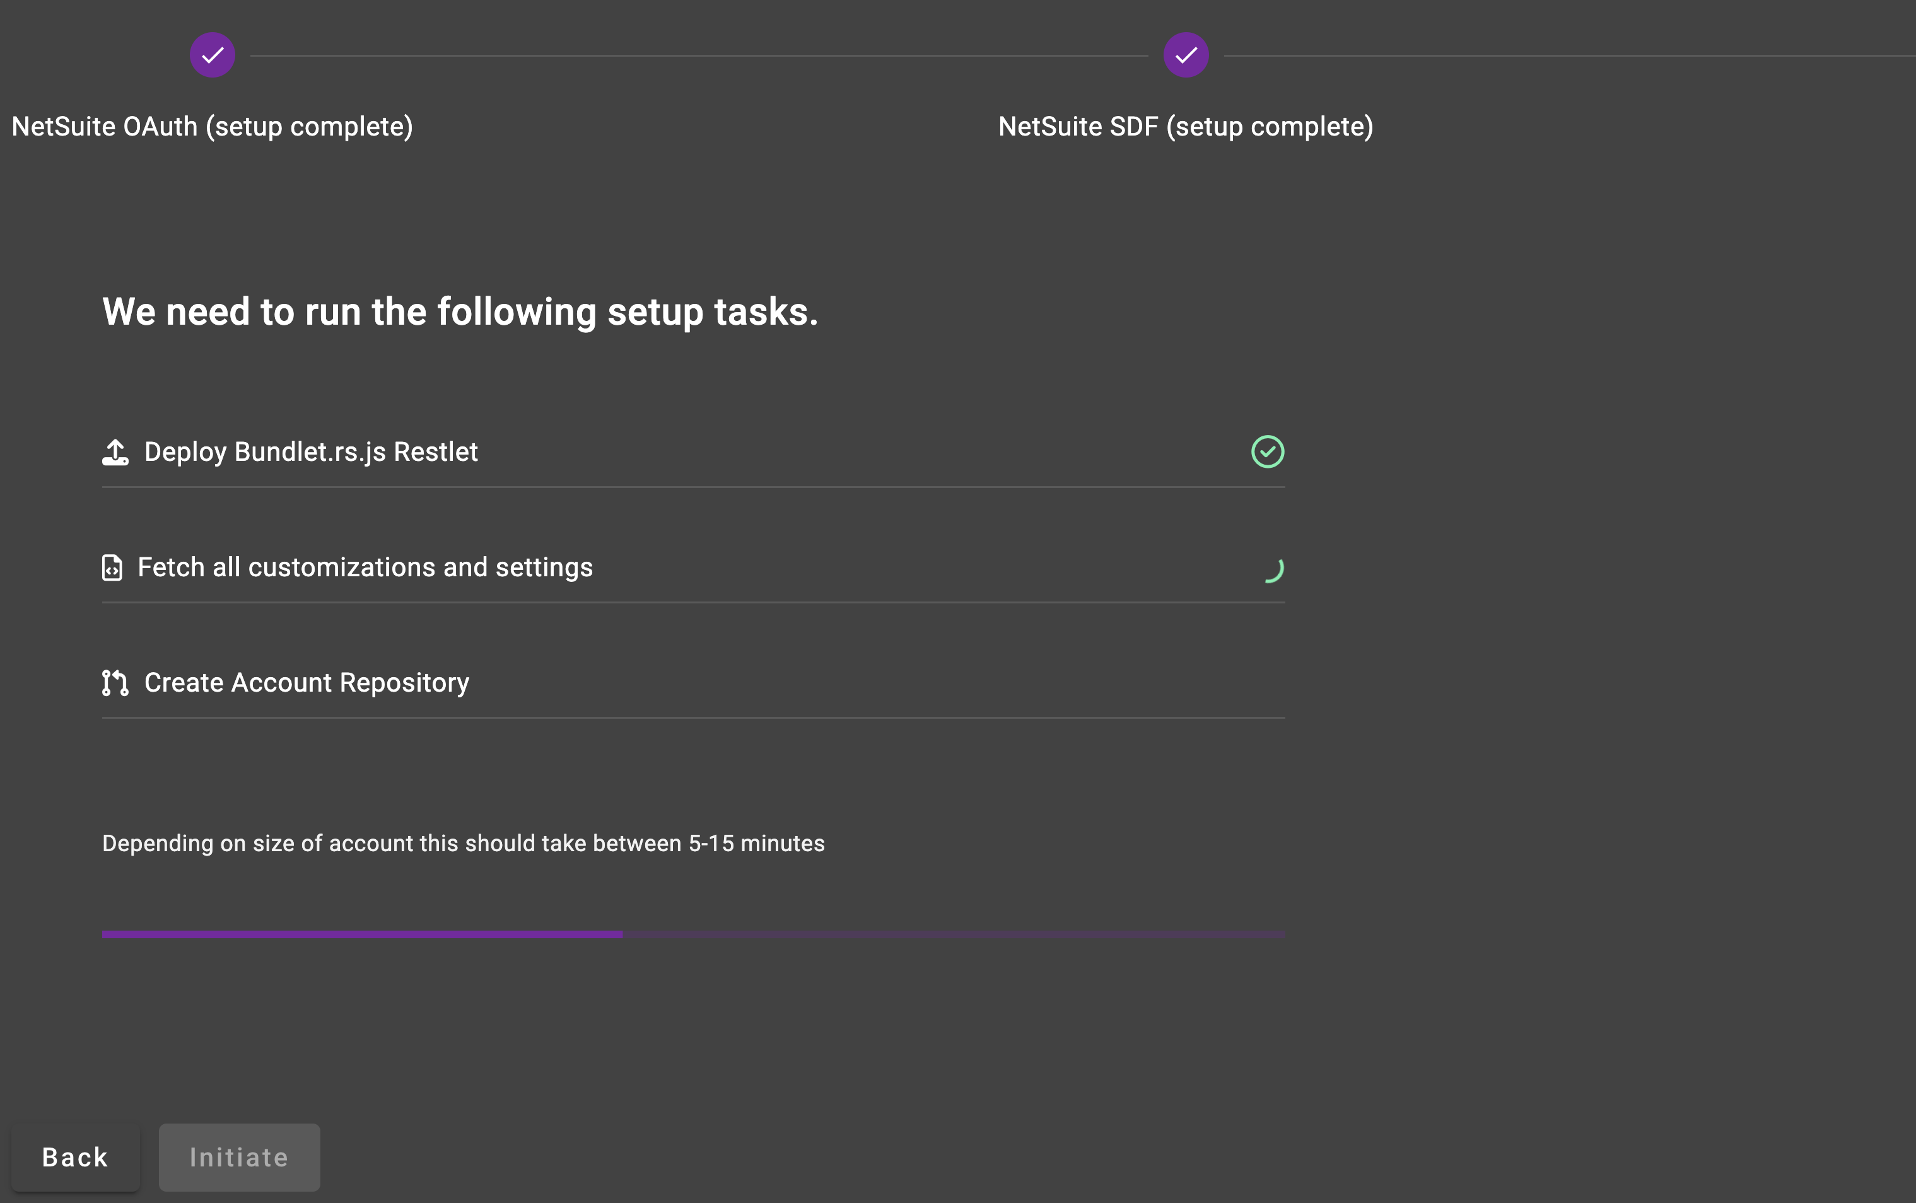Click the Fetch all customizations and settings text

pyautogui.click(x=365, y=567)
